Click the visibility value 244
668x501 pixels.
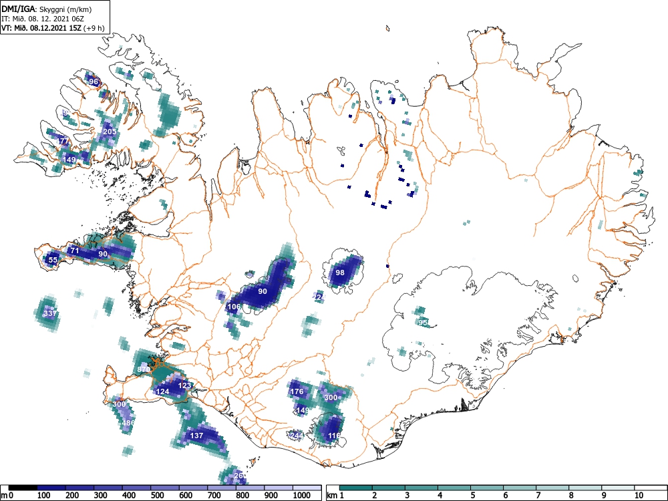[296, 435]
